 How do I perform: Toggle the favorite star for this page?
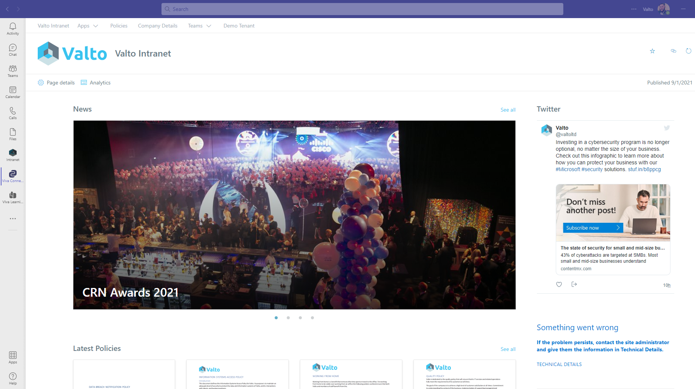pos(652,51)
